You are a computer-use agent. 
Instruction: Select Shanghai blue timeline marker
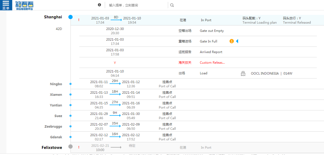point(70,17)
